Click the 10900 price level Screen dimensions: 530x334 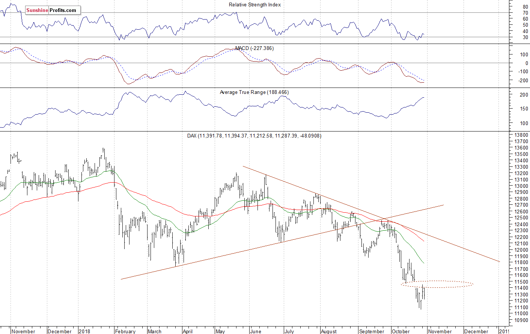(x=522, y=320)
